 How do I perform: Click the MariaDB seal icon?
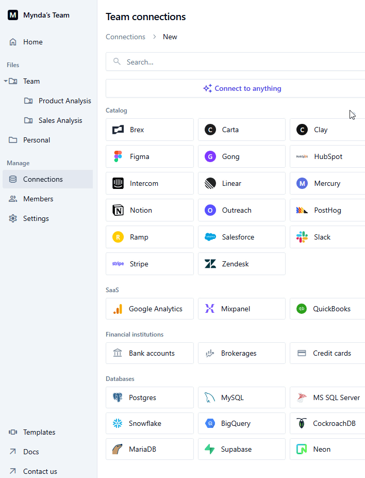point(117,449)
